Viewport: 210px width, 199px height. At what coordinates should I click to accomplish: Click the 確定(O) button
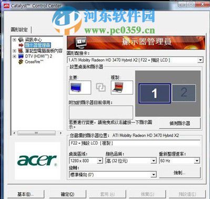pos(67,194)
